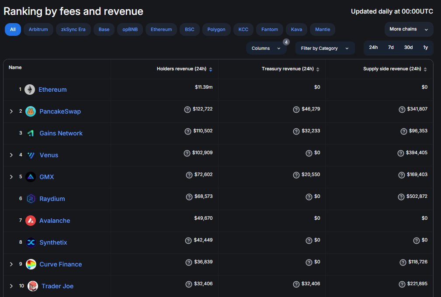Click help icon beside PancakeSwap supply side $341,807
The height and width of the screenshot is (297, 441).
402,110
